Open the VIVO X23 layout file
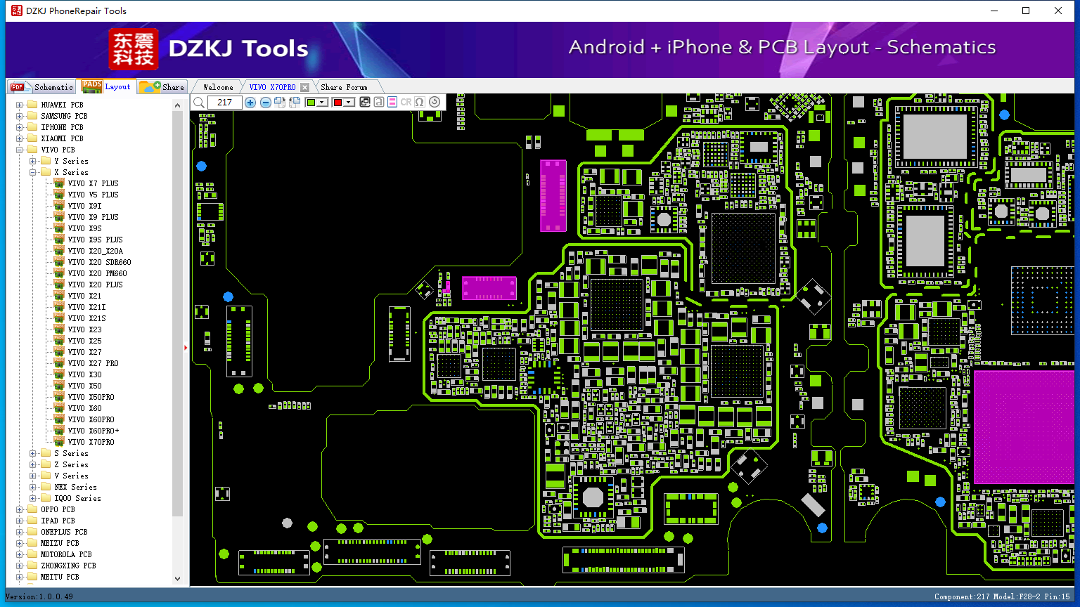This screenshot has height=607, width=1080. point(84,329)
